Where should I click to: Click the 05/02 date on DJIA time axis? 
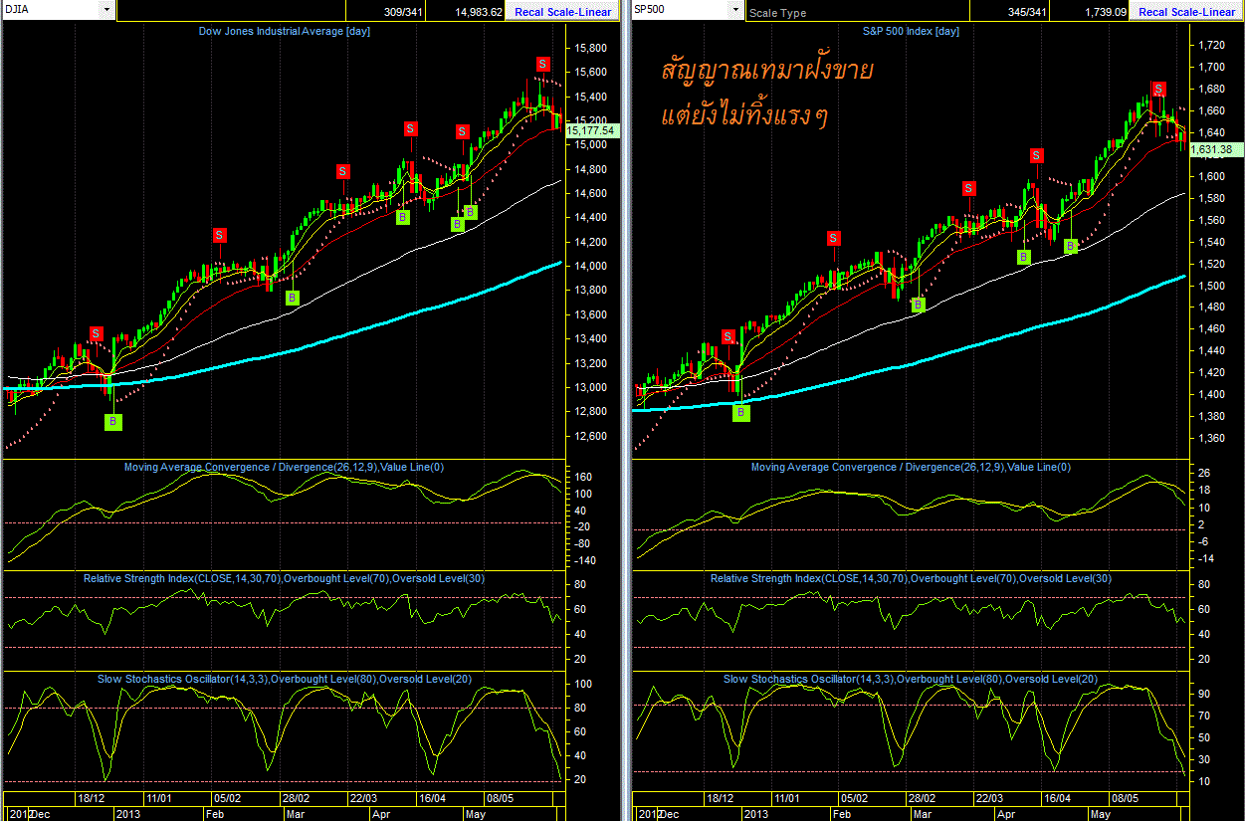point(227,798)
